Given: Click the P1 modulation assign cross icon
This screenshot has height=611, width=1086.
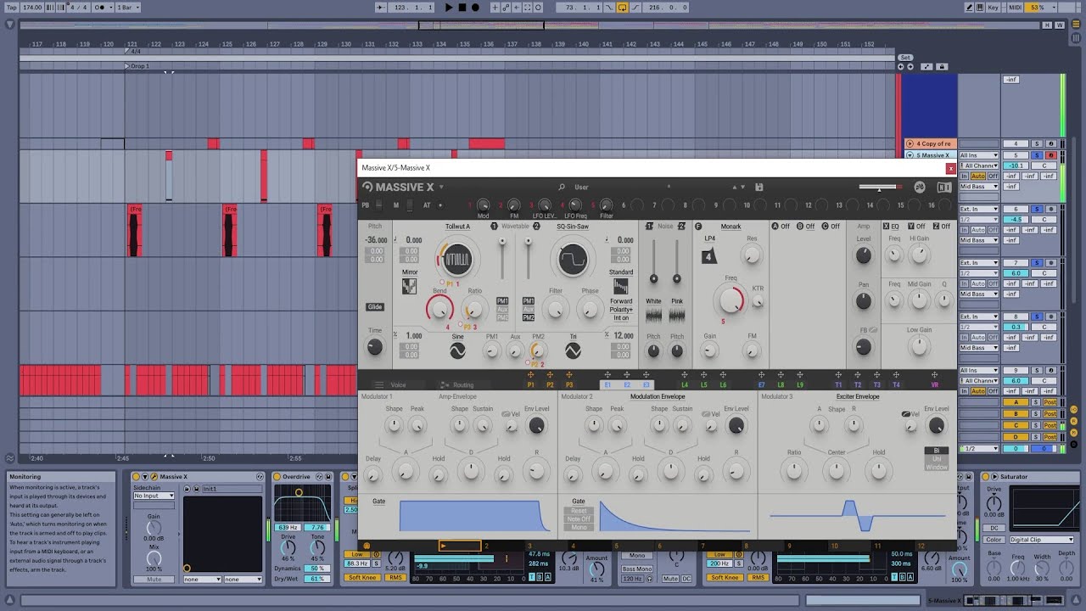Looking at the screenshot, I should click(530, 374).
